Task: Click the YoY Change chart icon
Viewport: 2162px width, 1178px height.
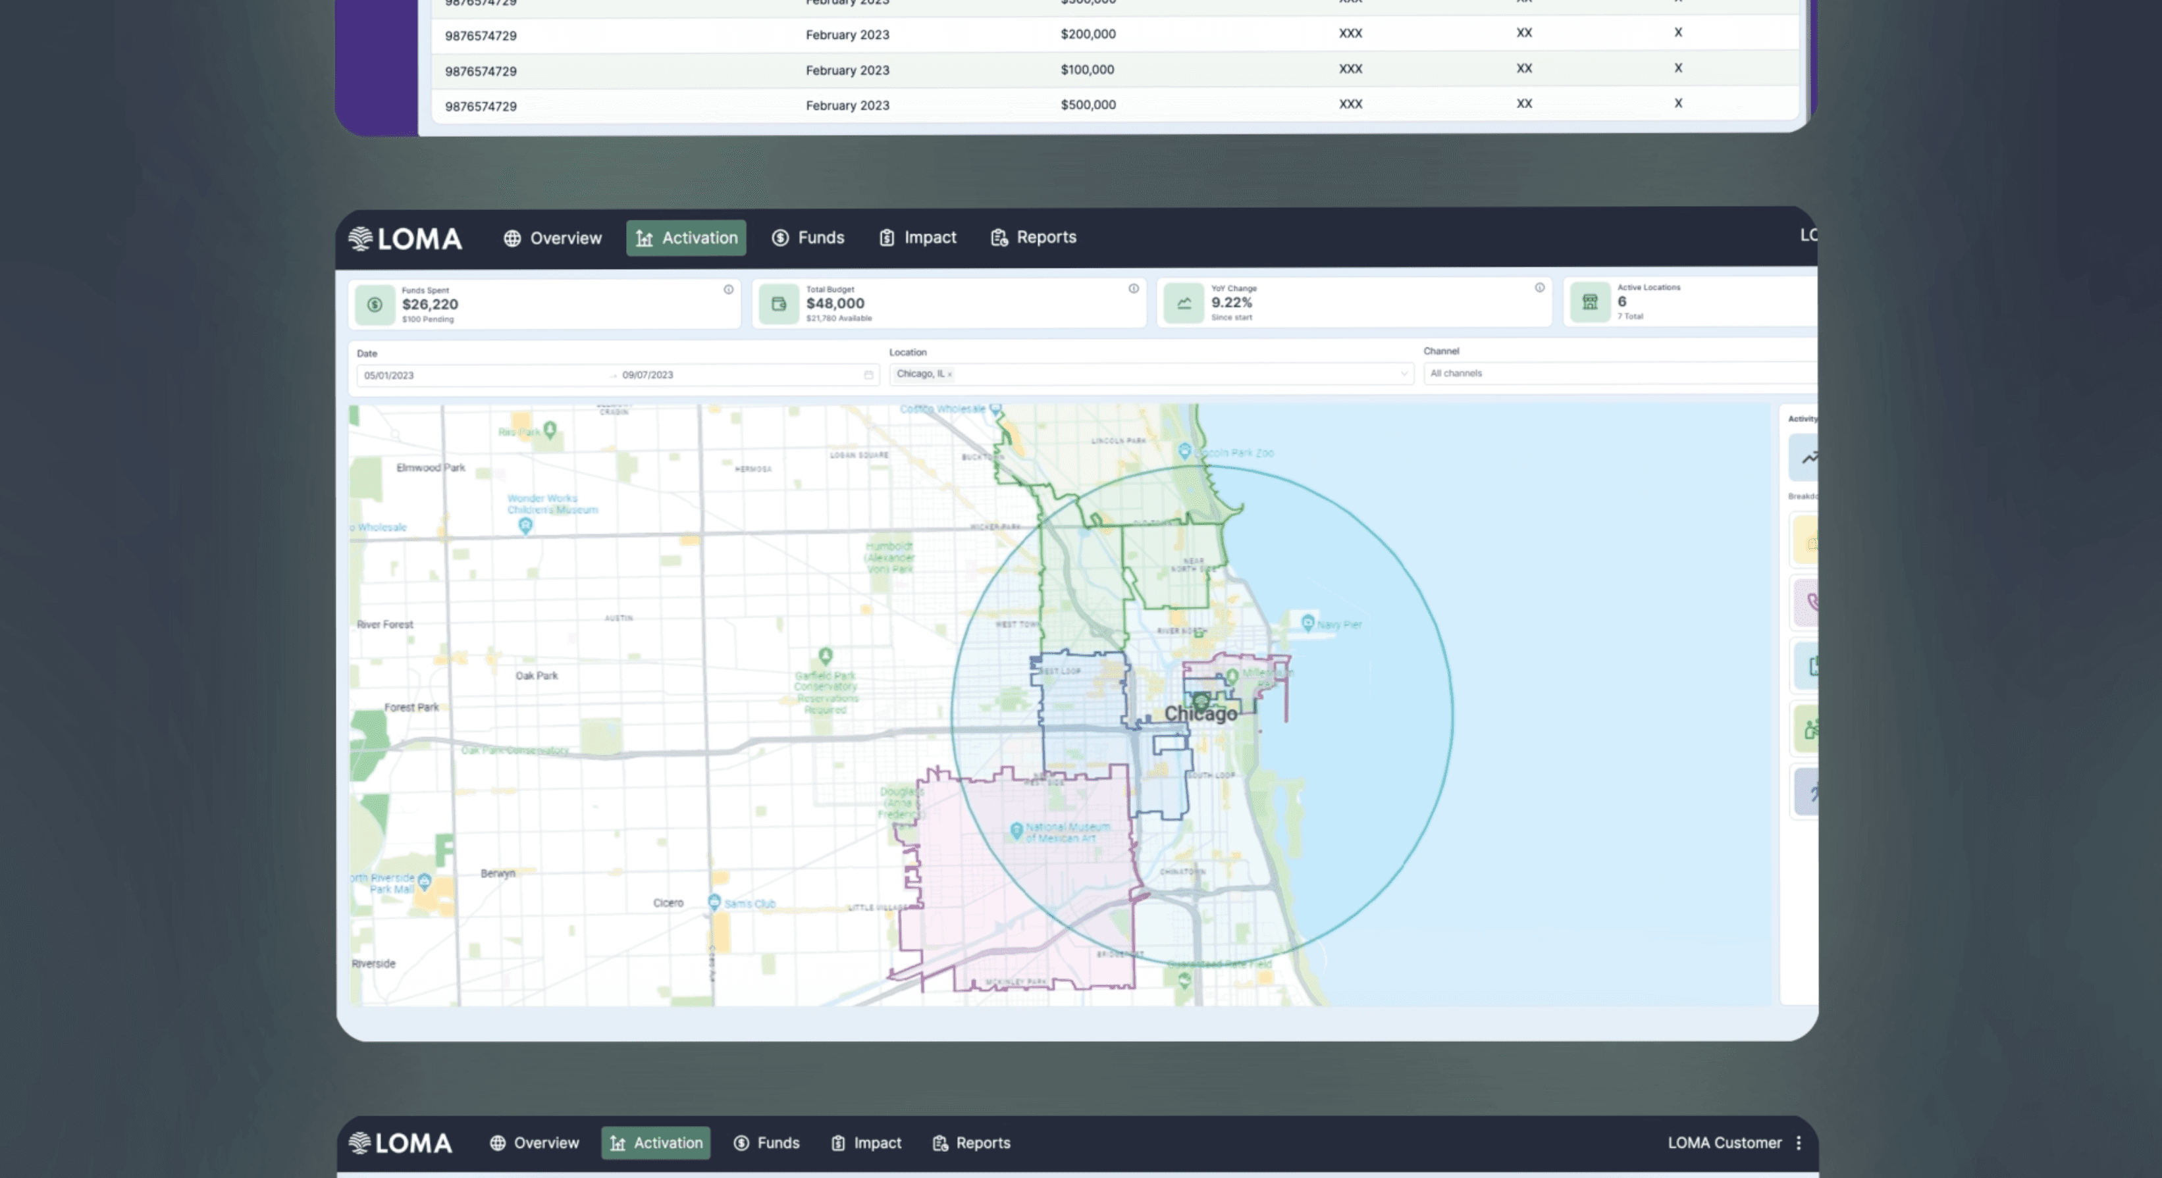Action: click(1184, 303)
